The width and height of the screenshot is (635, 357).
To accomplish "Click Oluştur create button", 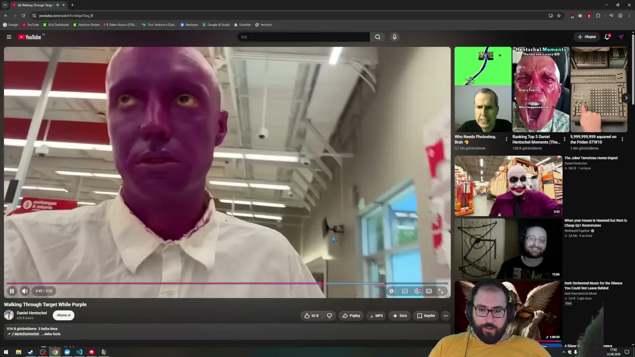I will click(x=587, y=37).
